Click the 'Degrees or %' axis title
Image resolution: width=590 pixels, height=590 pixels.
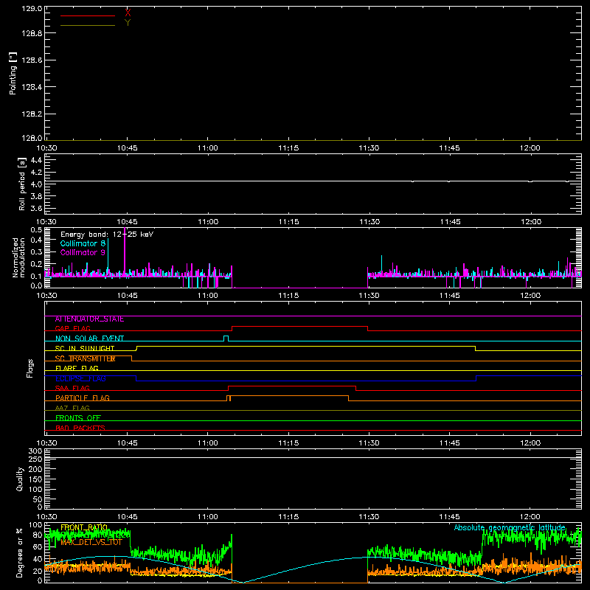point(19,552)
